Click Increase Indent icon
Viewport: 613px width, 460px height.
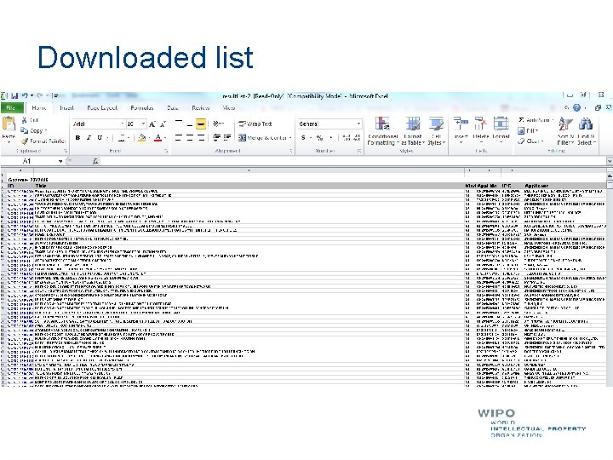pos(227,138)
